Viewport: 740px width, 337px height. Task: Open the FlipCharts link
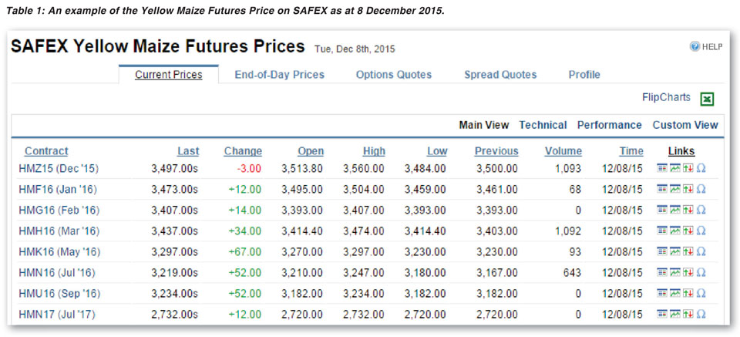pyautogui.click(x=666, y=98)
